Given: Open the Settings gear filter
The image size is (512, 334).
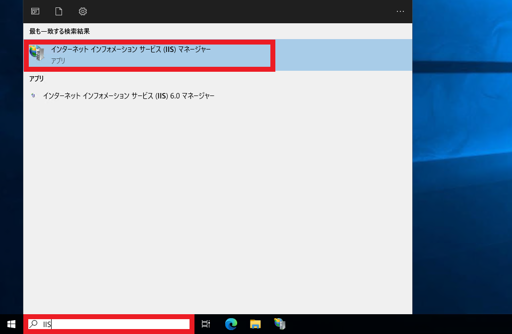Looking at the screenshot, I should (83, 11).
